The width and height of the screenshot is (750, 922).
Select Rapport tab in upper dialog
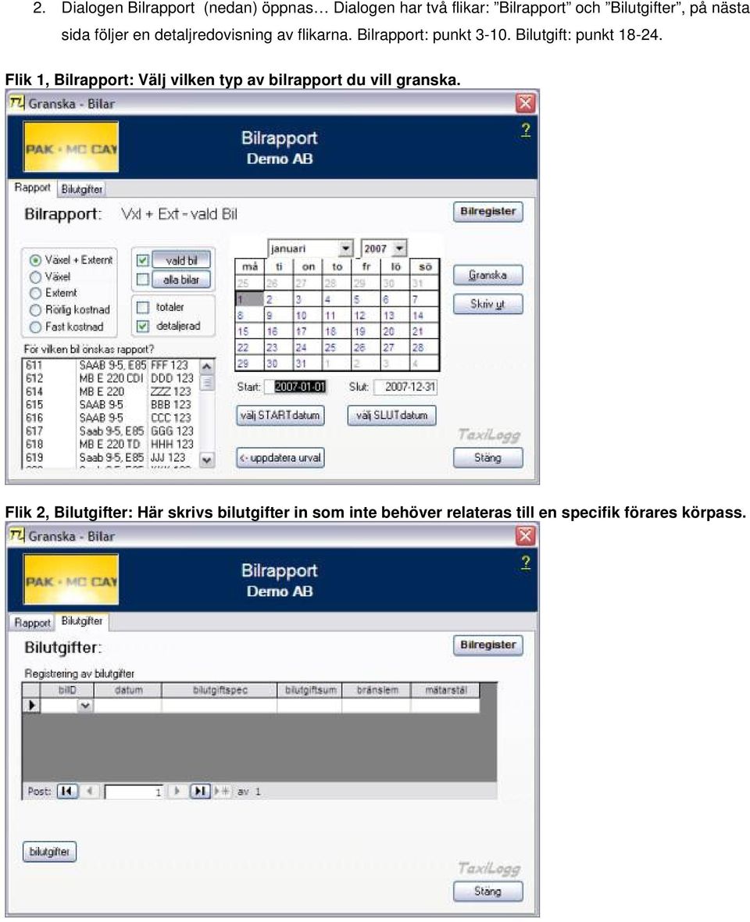32,188
